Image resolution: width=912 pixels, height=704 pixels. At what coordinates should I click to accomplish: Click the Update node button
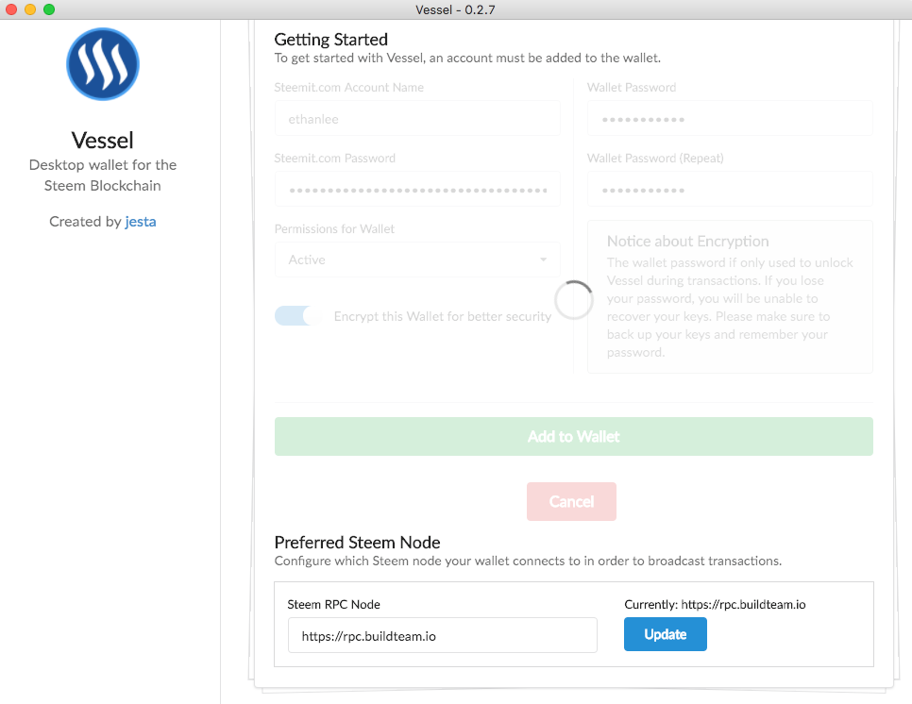coord(666,634)
